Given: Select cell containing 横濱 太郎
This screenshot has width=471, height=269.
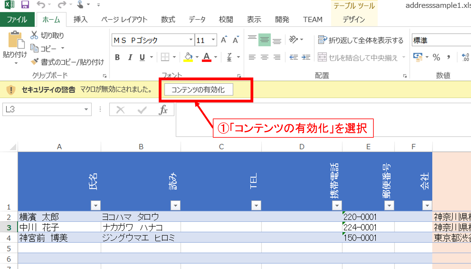Looking at the screenshot, I should coord(59,217).
